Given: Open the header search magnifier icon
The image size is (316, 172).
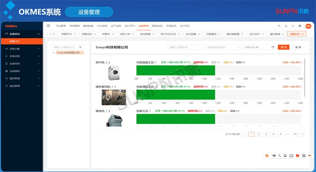Looking at the screenshot, I should coord(279,26).
